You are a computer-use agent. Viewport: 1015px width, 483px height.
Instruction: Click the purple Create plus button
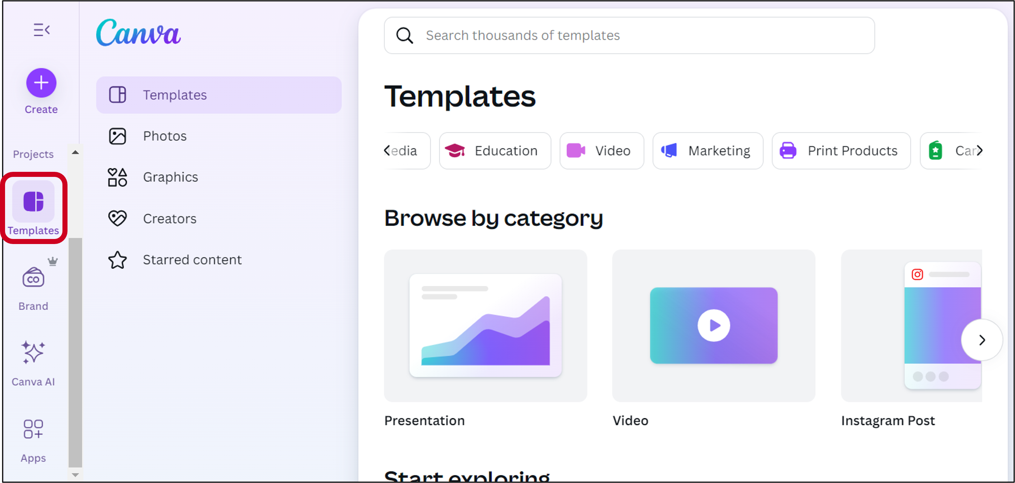click(42, 83)
